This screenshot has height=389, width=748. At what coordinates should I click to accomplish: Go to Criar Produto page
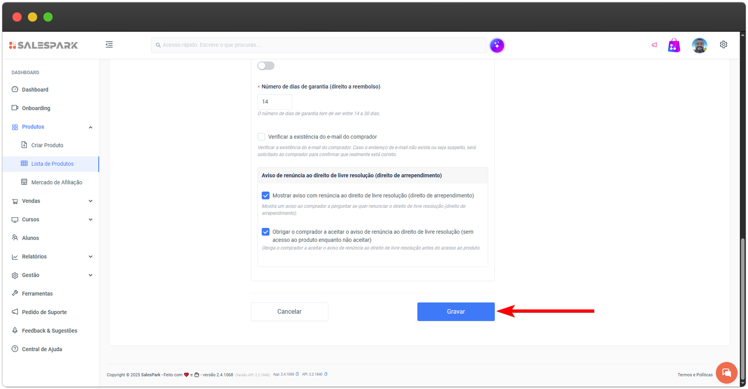point(47,145)
